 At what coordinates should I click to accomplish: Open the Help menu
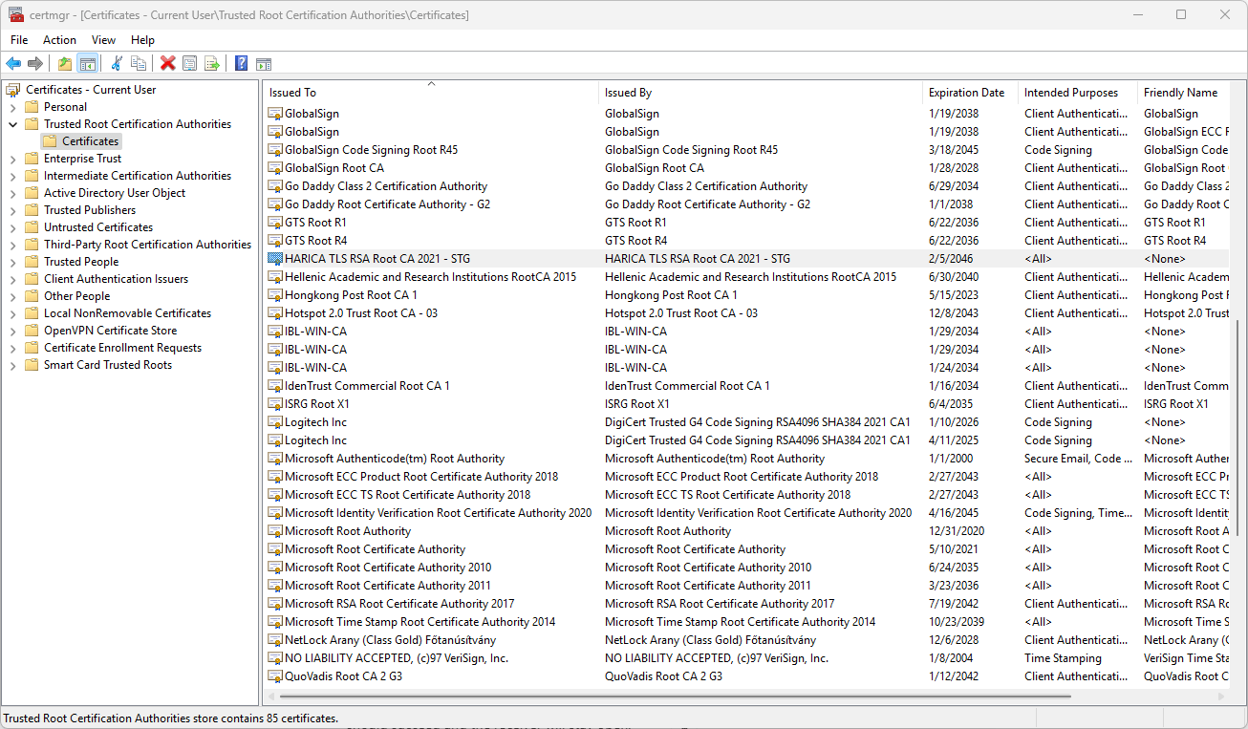[142, 40]
